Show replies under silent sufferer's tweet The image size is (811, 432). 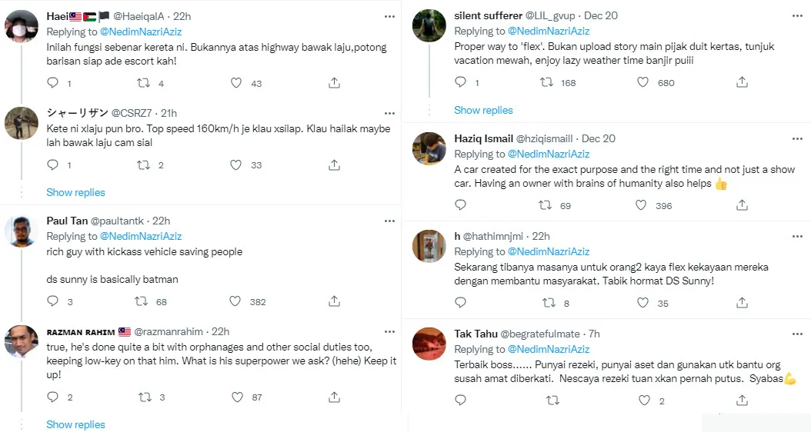pos(483,110)
